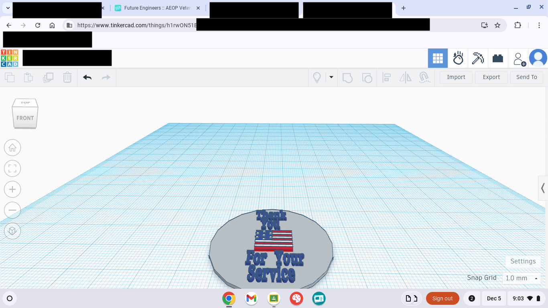Click the Mirror tool icon

click(x=406, y=77)
